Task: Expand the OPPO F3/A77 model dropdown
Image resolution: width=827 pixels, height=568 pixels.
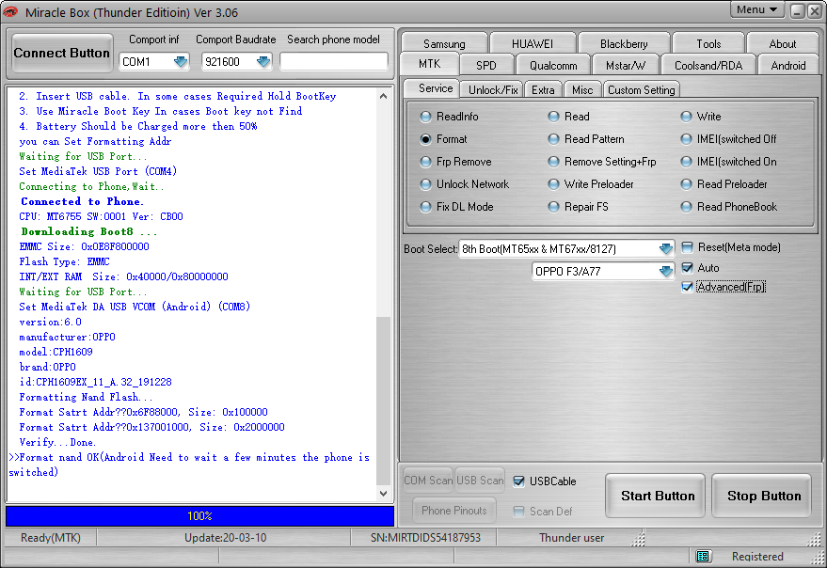Action: 665,271
